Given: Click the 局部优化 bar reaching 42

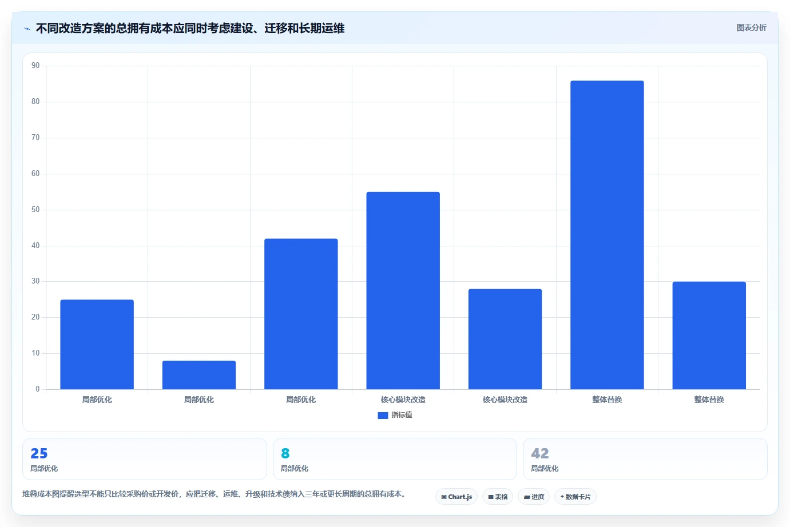Looking at the screenshot, I should 301,314.
